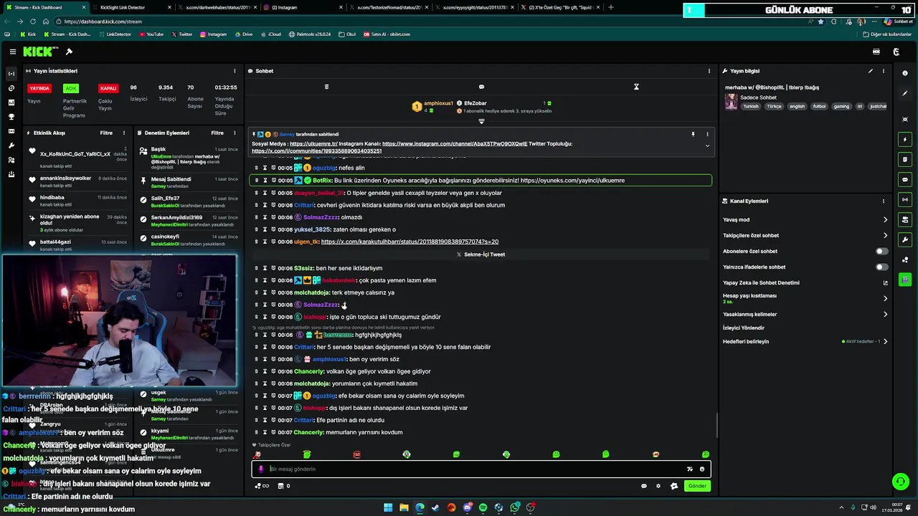Click the highlighted green icon in right sidebar

[905, 279]
